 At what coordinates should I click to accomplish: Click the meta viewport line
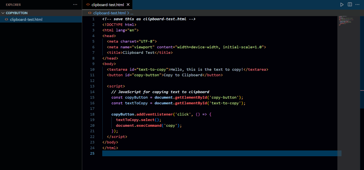(x=186, y=47)
